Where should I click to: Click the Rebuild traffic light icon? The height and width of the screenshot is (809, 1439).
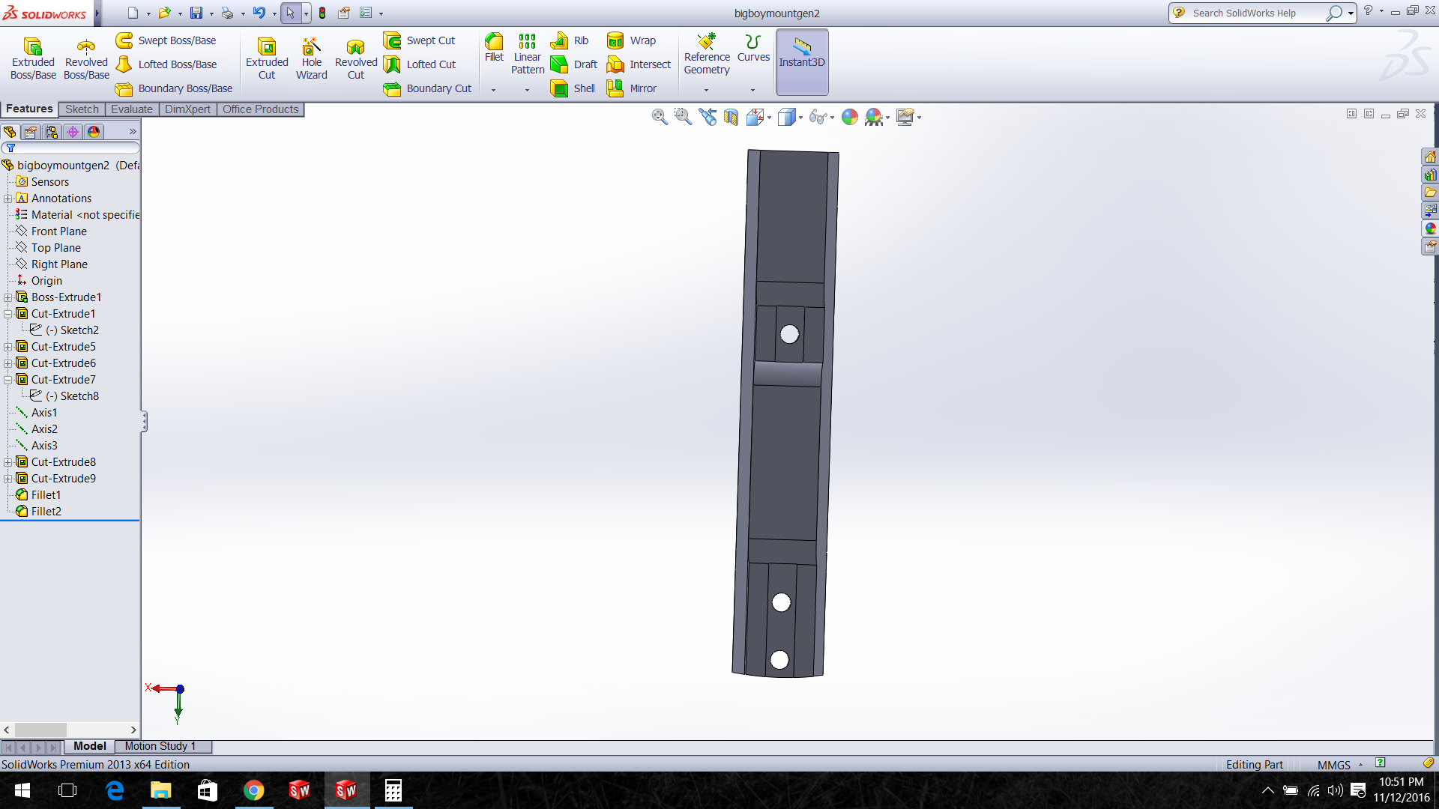pyautogui.click(x=322, y=13)
